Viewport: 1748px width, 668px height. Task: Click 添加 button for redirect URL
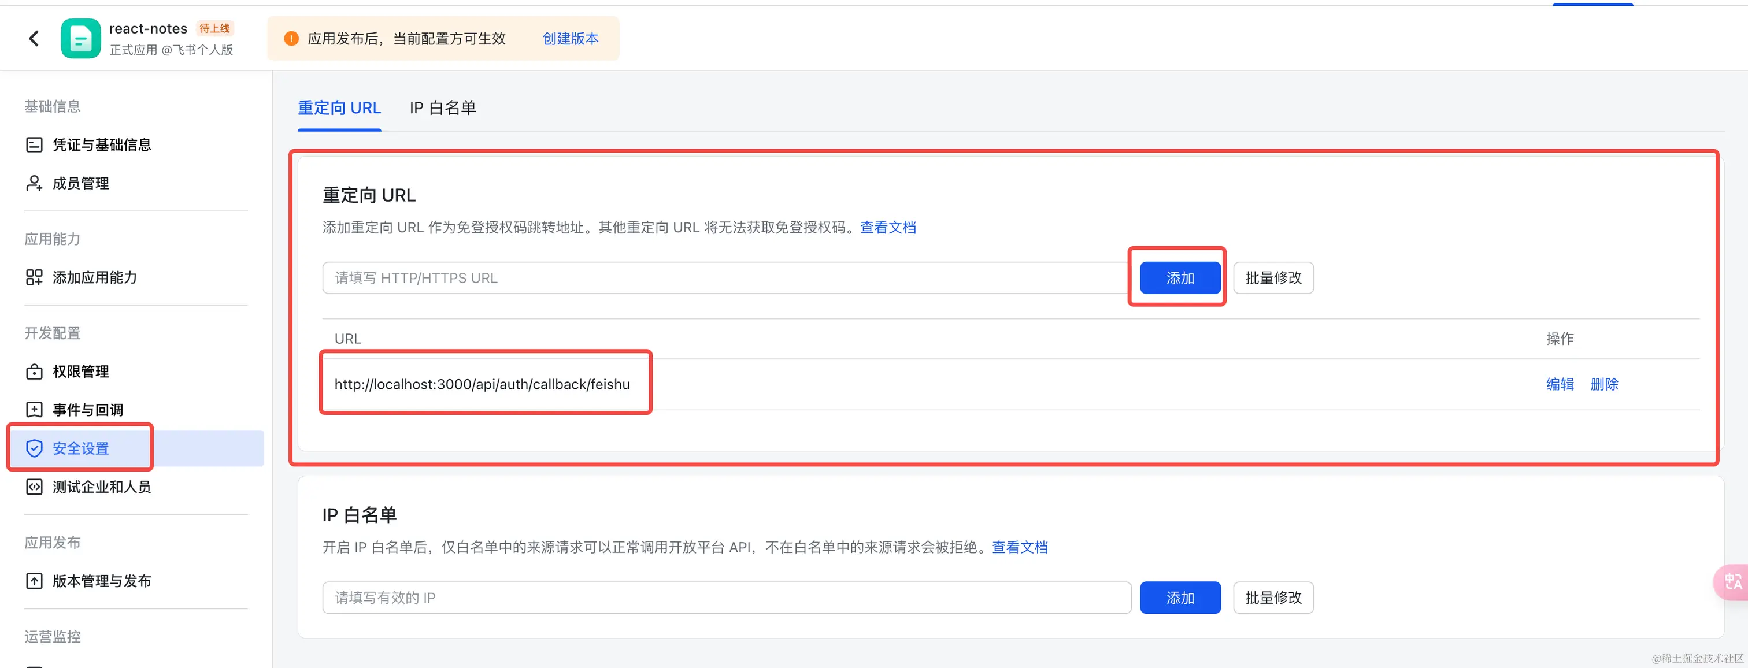(x=1179, y=278)
